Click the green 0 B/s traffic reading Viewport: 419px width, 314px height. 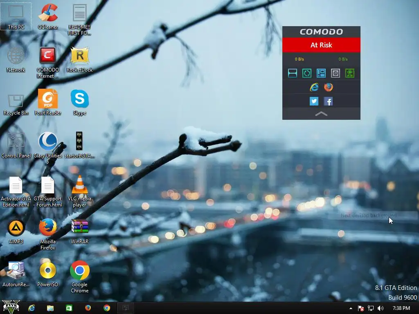pos(343,59)
